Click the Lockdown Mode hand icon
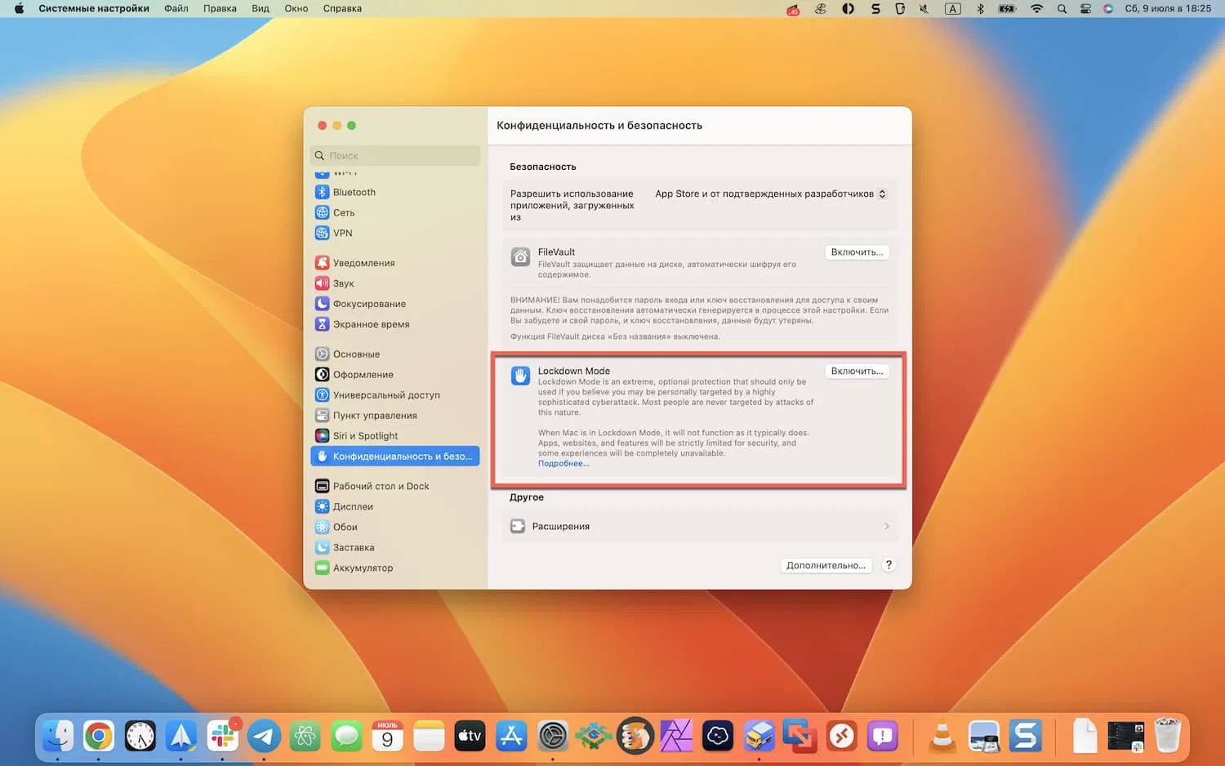The height and width of the screenshot is (766, 1225). coord(520,376)
